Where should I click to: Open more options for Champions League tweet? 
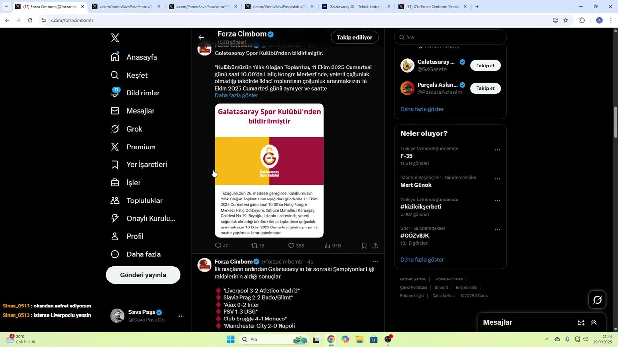coord(375,262)
